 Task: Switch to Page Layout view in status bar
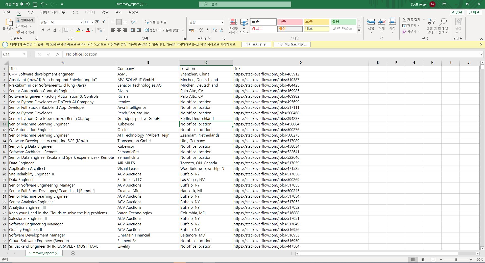coord(423,259)
